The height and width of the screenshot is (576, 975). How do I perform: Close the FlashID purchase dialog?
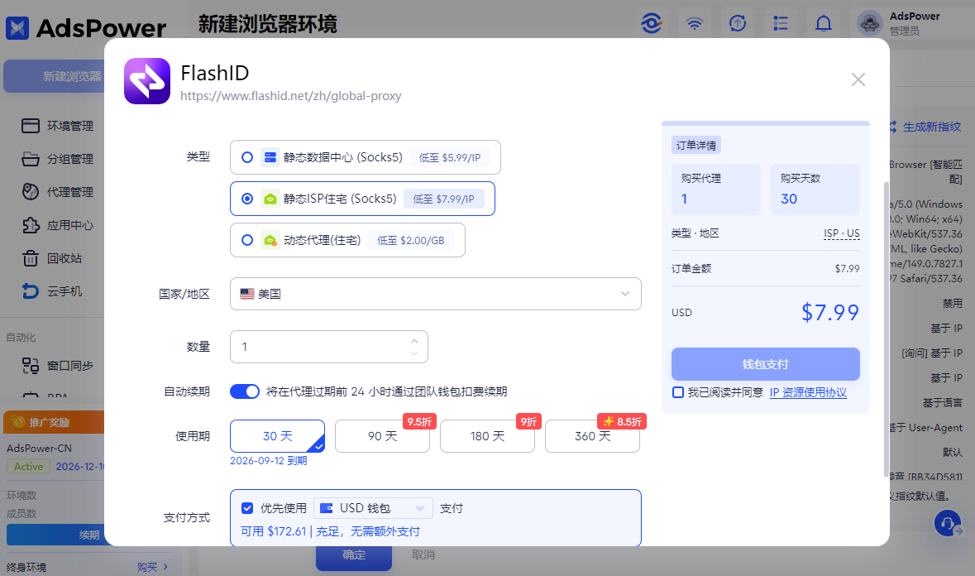coord(858,79)
